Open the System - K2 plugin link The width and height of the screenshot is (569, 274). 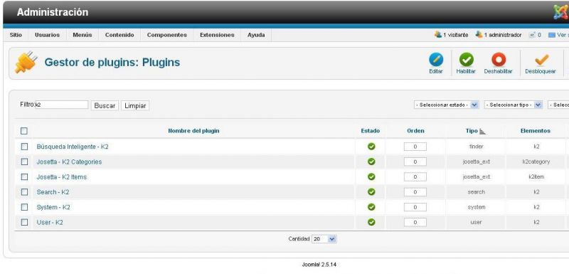pyautogui.click(x=53, y=207)
